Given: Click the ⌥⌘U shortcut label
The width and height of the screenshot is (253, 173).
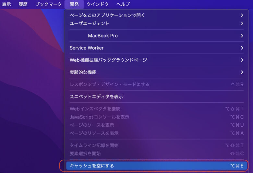Looking at the screenshot, I should [237, 125].
